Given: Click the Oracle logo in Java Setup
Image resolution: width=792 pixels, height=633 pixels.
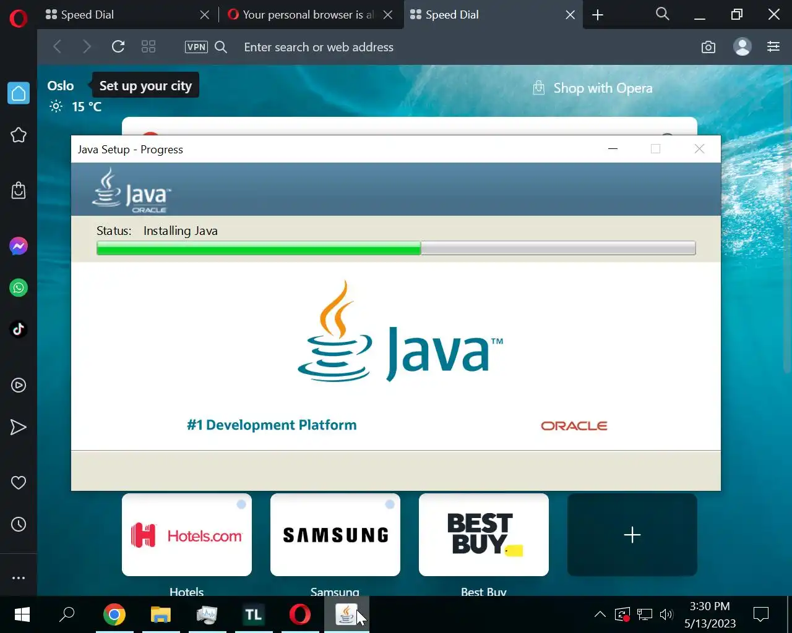Looking at the screenshot, I should (574, 426).
